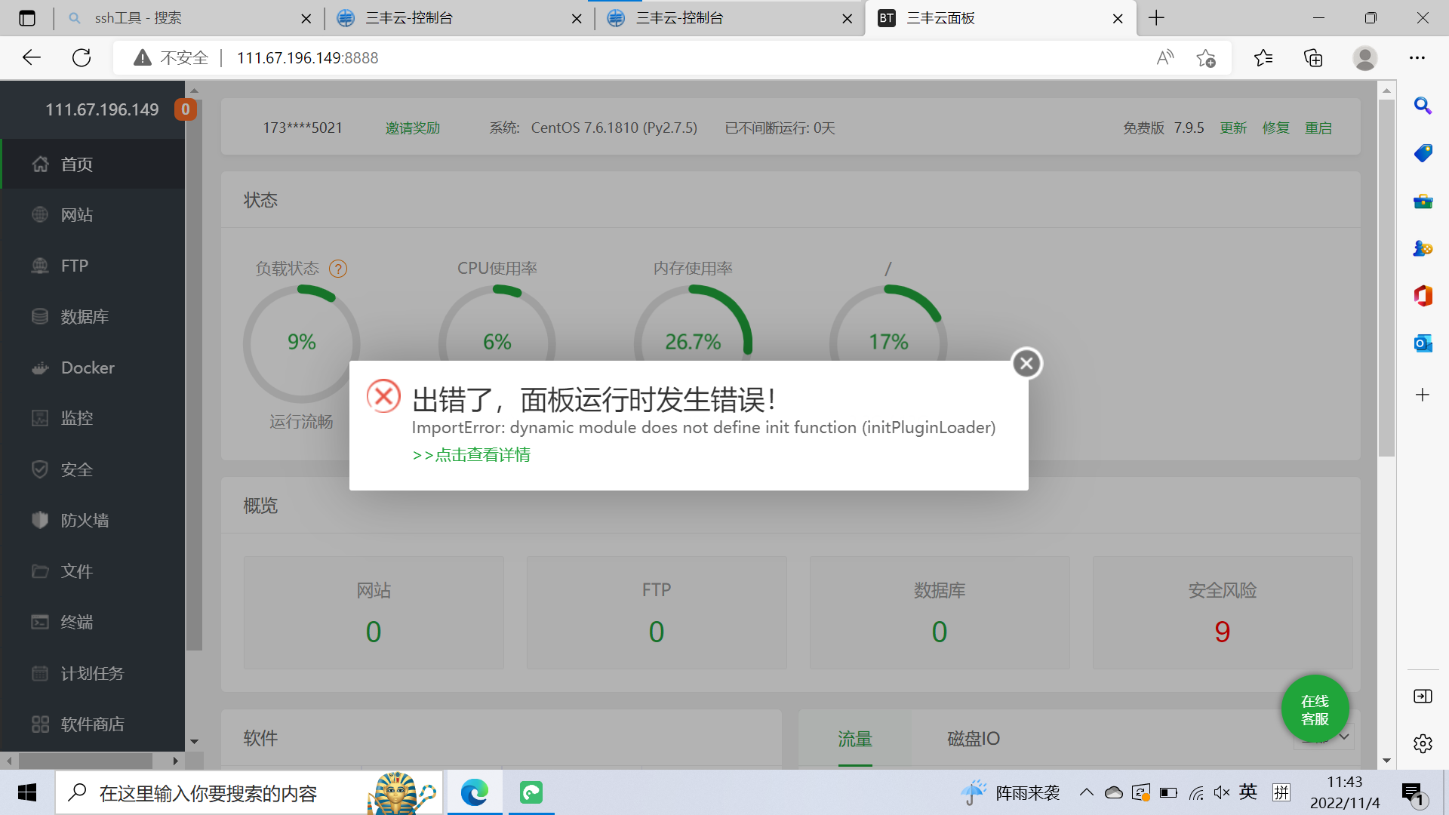Show hidden system tray icons
Viewport: 1449px width, 815px height.
1087,792
